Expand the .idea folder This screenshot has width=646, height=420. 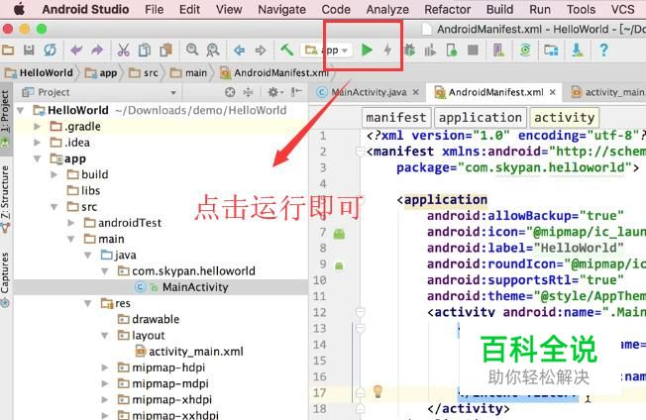(x=37, y=143)
